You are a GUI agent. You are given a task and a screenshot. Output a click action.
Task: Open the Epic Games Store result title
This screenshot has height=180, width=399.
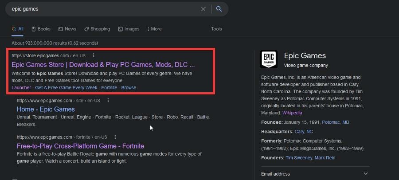[x=103, y=65]
